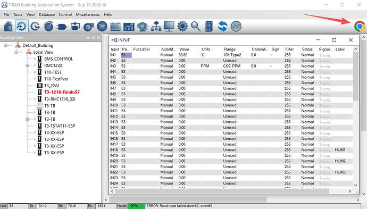Viewport: 367px width, 209px height.
Task: Collapse the Local View tree node
Action: point(16,52)
